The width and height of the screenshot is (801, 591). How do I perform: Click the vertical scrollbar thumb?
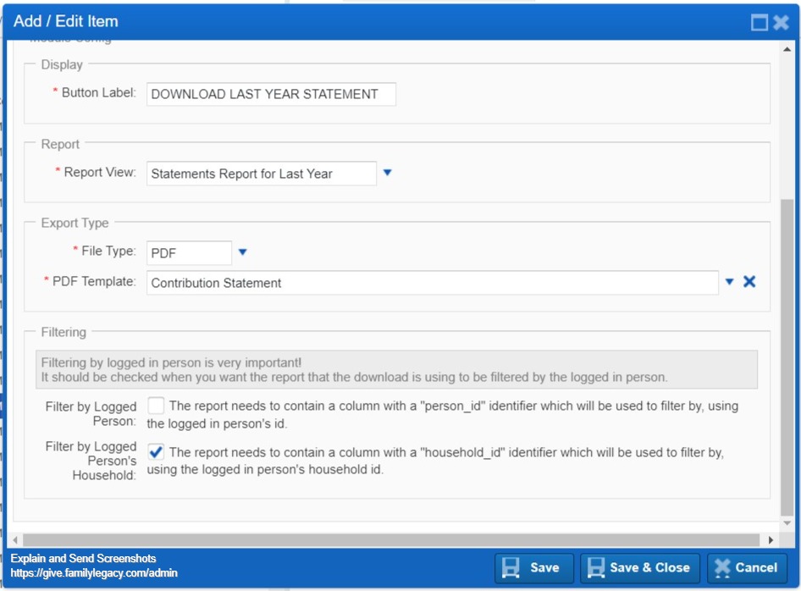click(x=787, y=357)
